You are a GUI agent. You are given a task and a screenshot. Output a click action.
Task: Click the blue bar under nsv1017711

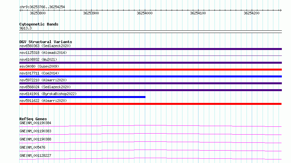pyautogui.click(x=150, y=76)
